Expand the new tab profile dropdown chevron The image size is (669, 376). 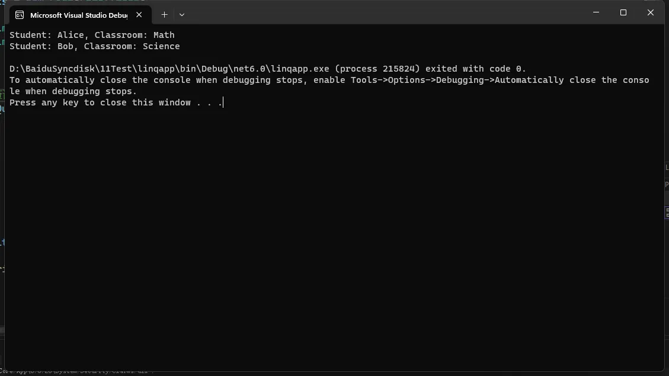(x=182, y=14)
